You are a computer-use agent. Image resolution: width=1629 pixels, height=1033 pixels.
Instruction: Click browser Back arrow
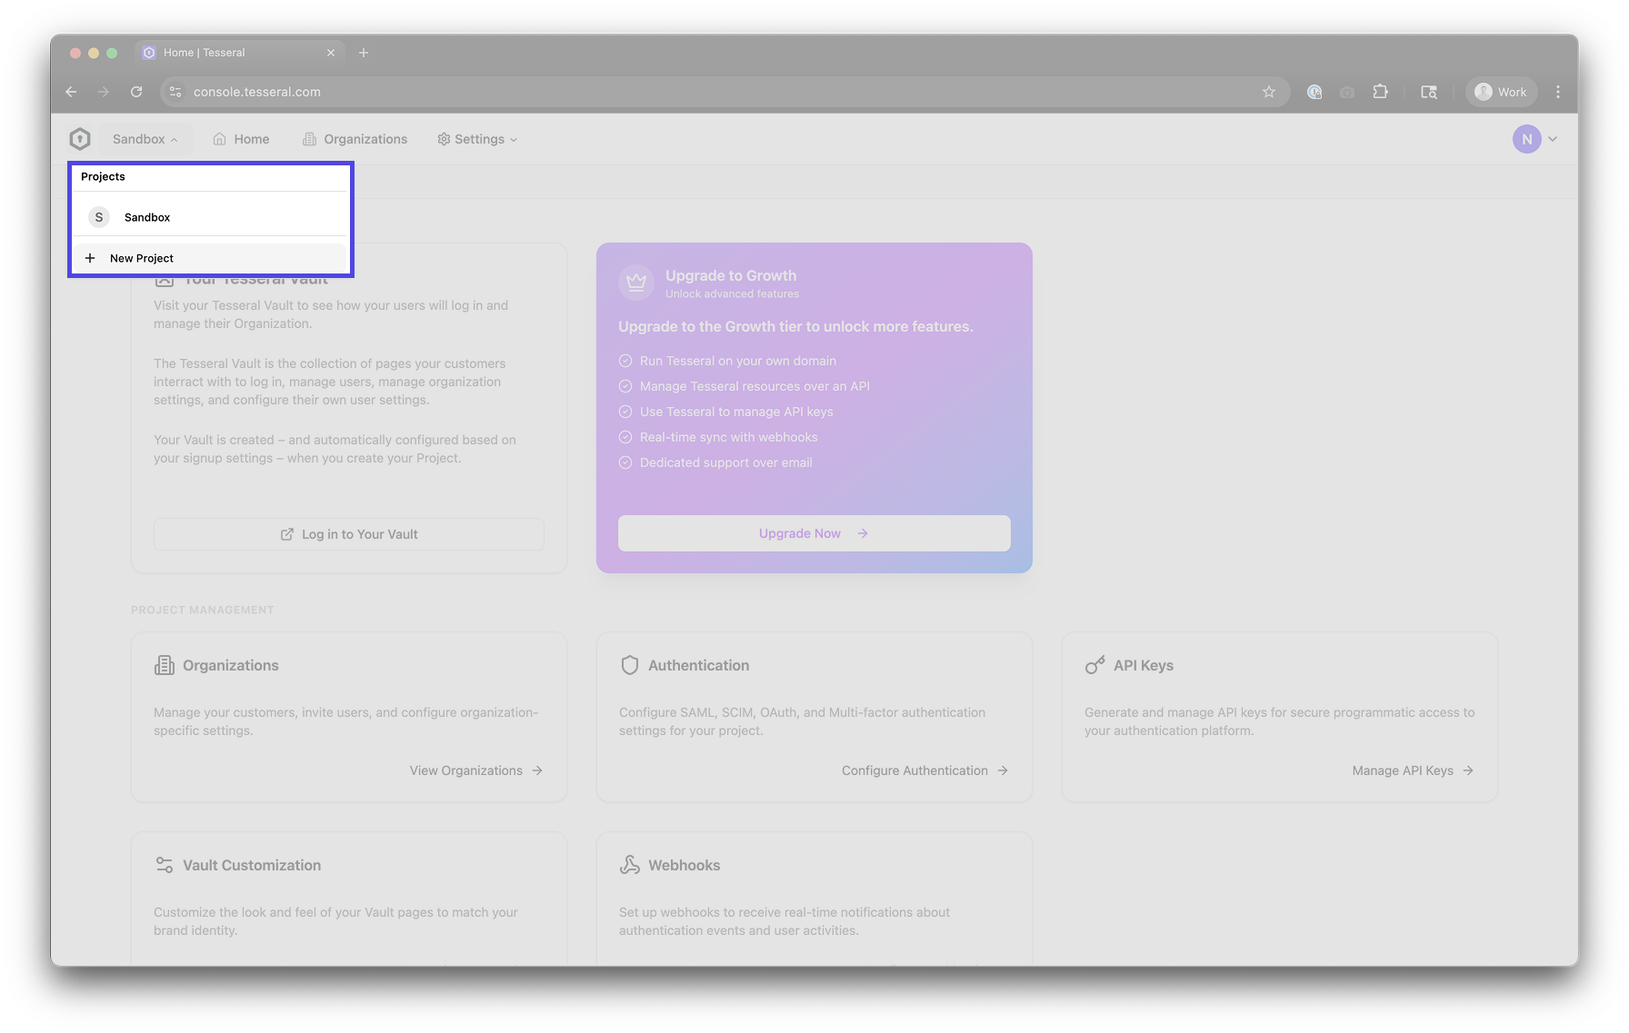(72, 92)
